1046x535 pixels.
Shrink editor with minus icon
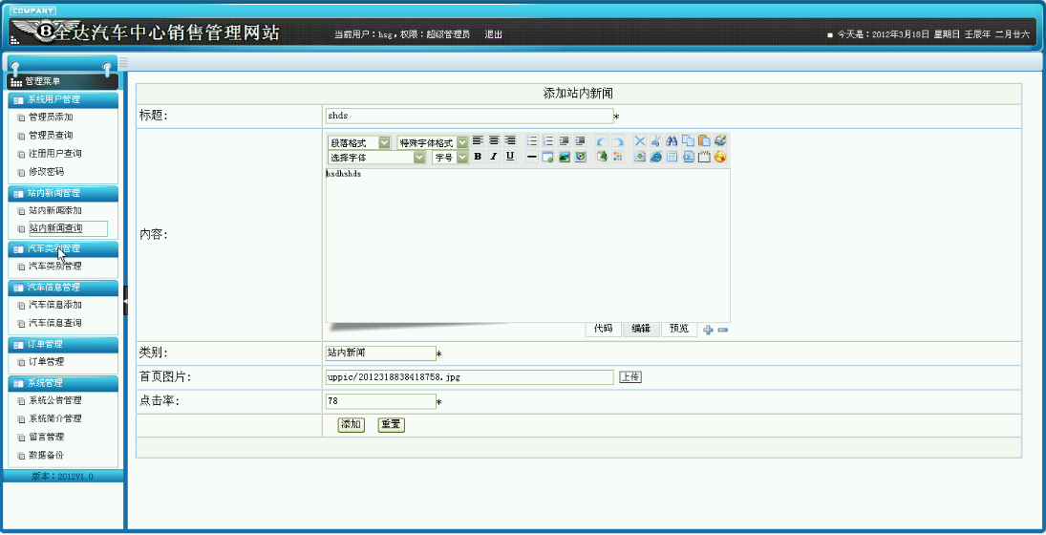point(722,330)
